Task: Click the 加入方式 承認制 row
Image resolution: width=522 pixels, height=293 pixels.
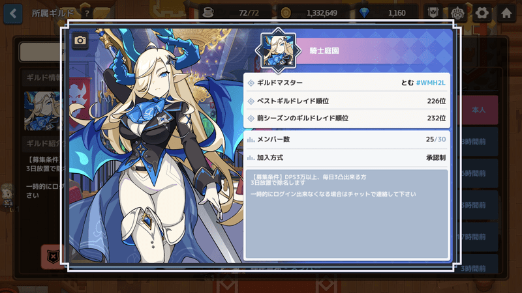Action: click(x=346, y=158)
